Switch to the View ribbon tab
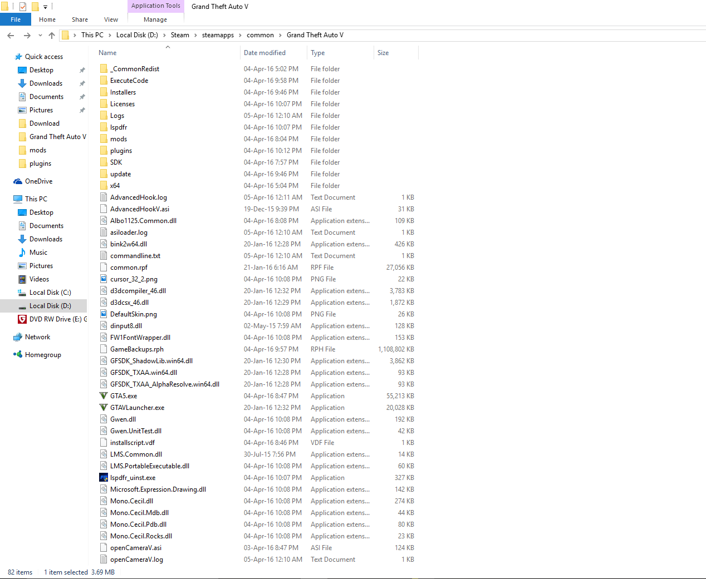Viewport: 706px width, 579px height. coord(111,19)
